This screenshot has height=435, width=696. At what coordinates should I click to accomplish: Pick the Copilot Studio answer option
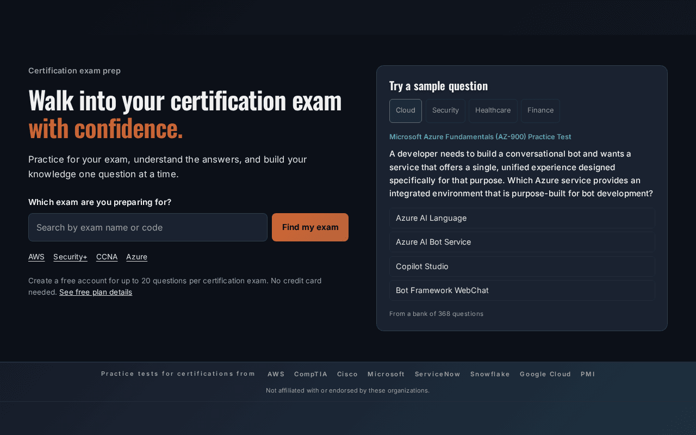point(522,266)
